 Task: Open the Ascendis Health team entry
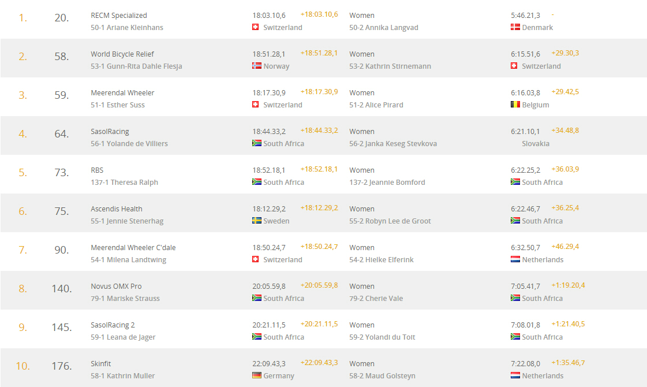pyautogui.click(x=117, y=209)
